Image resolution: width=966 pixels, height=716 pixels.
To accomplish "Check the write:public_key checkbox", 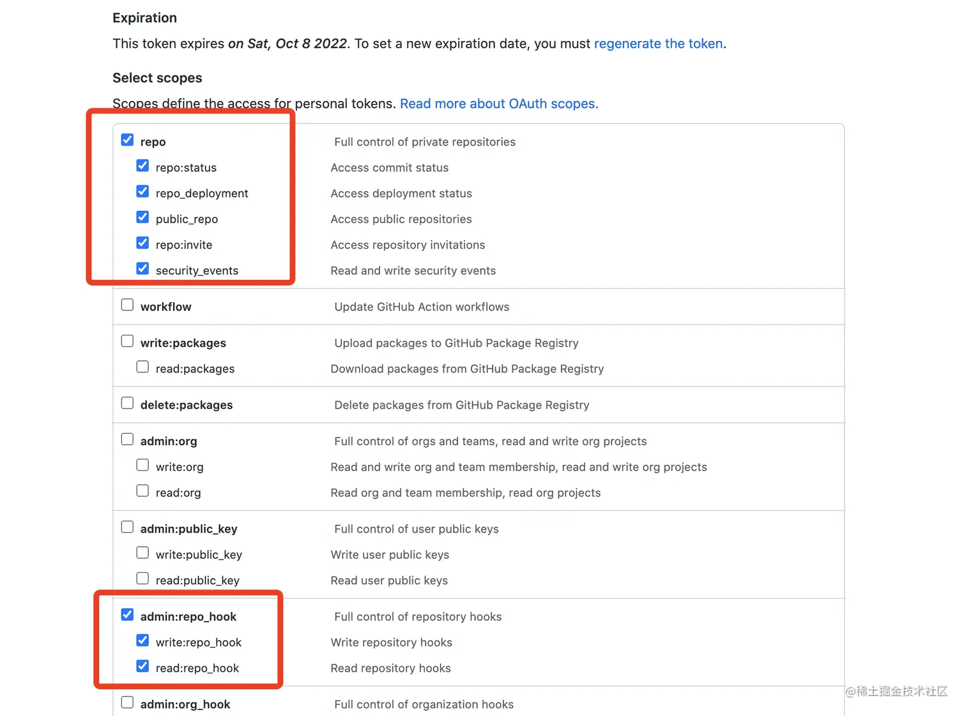I will tap(142, 552).
